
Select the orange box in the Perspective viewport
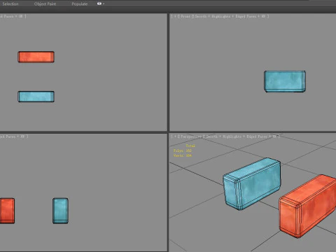point(308,206)
